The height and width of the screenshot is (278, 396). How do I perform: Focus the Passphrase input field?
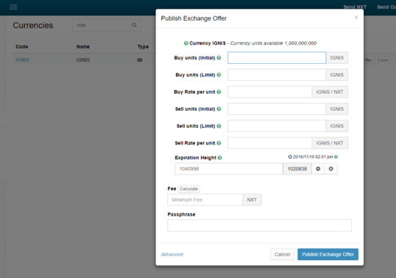[x=260, y=225]
